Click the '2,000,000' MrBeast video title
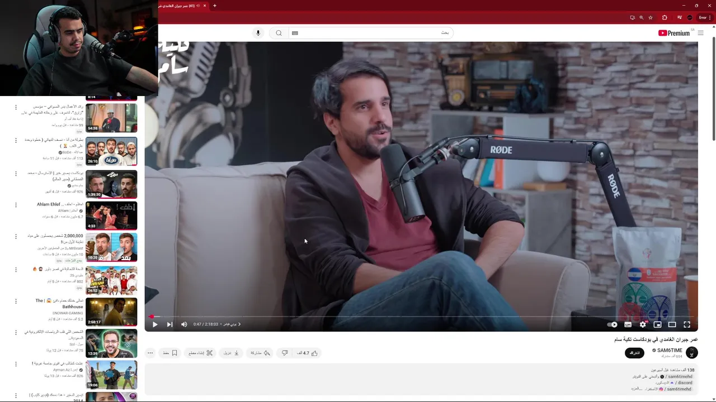 [x=56, y=239]
